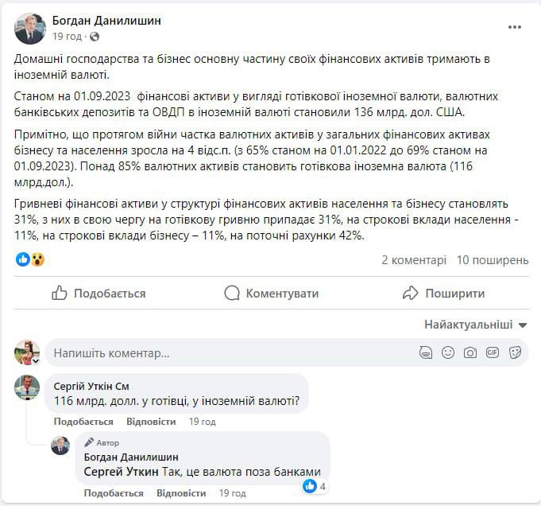Image resolution: width=541 pixels, height=506 pixels.
Task: Click the globe public audience icon
Action: pos(95,37)
